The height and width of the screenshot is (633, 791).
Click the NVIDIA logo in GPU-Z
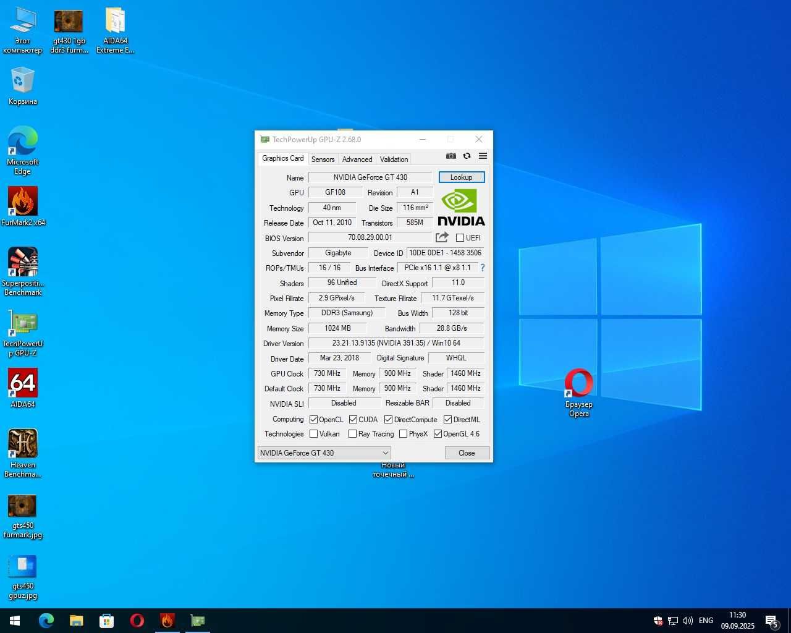pos(461,207)
